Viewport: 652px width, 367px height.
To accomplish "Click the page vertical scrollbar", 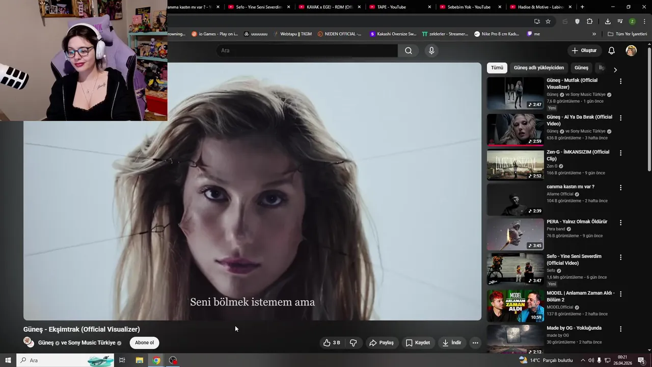I will click(x=649, y=110).
